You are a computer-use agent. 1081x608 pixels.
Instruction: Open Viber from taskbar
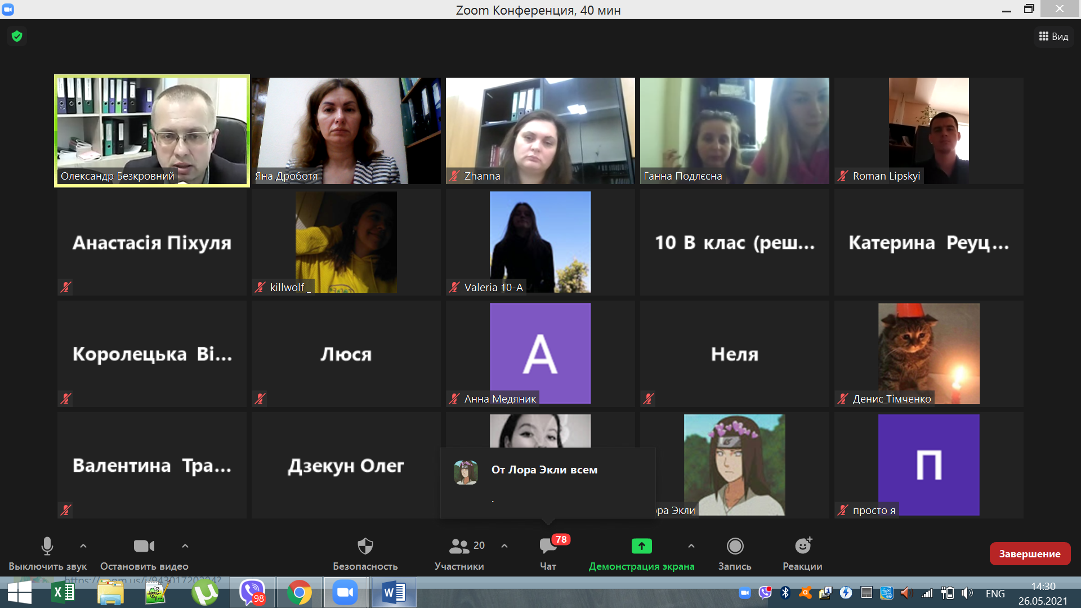252,592
